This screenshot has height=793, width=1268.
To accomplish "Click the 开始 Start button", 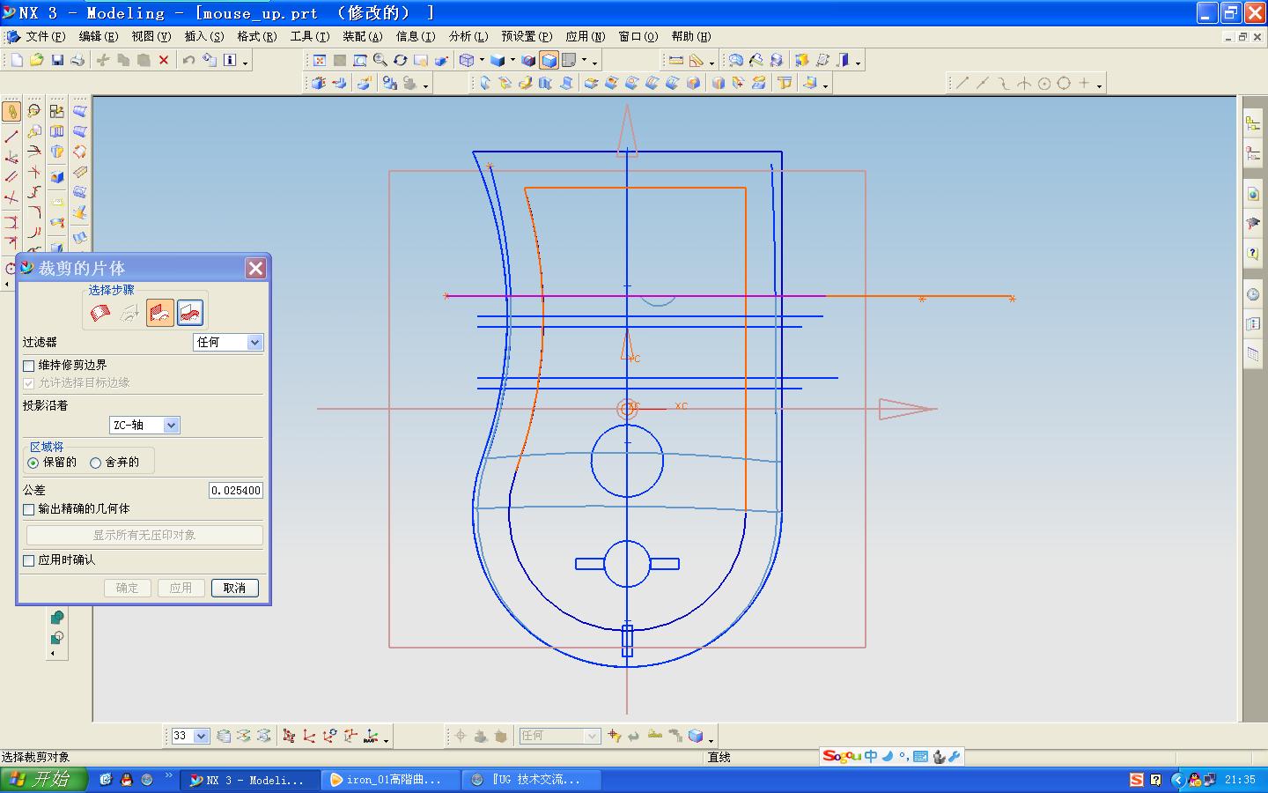I will (44, 779).
